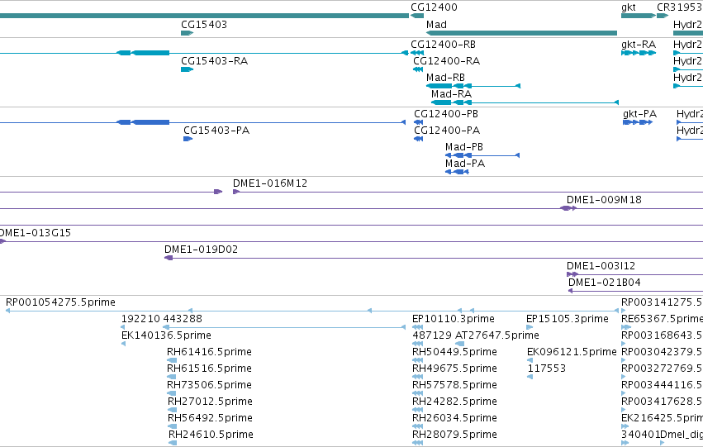Select the RH57578.5prime EST label

click(x=454, y=386)
